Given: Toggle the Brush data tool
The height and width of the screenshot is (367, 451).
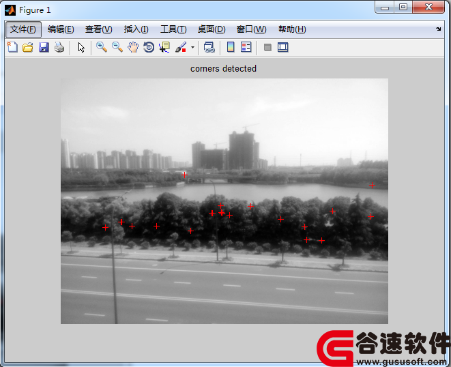Looking at the screenshot, I should (181, 47).
